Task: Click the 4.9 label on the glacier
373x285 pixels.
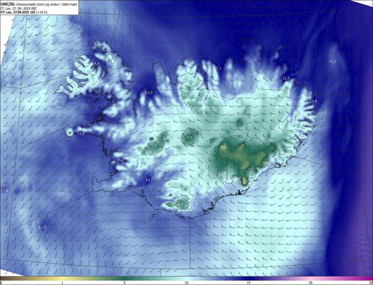Action: click(189, 137)
